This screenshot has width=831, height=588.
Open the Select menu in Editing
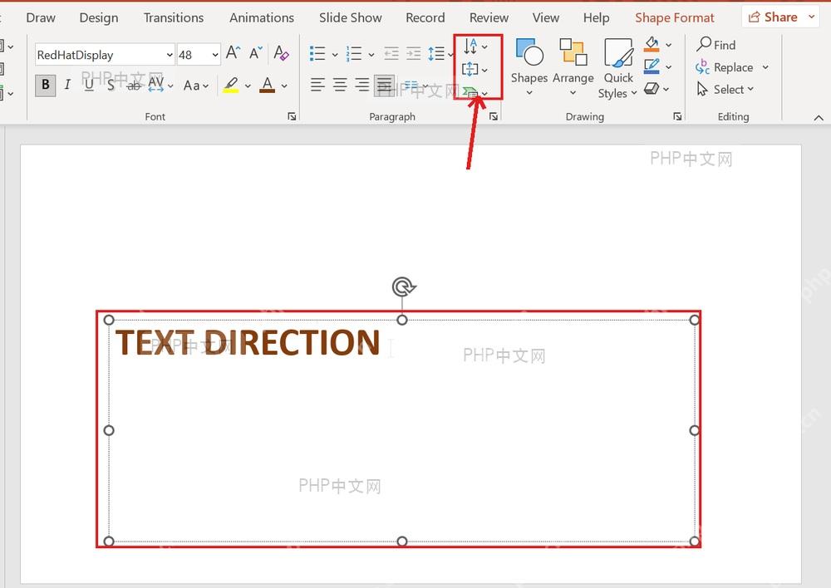coord(725,90)
